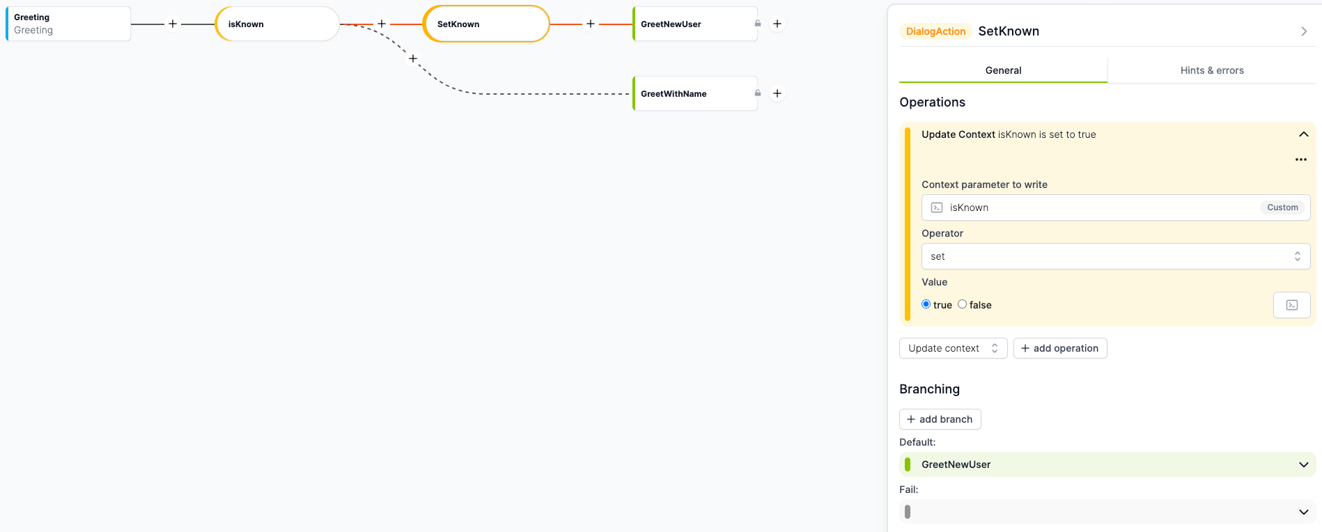Select the General tab

1003,70
